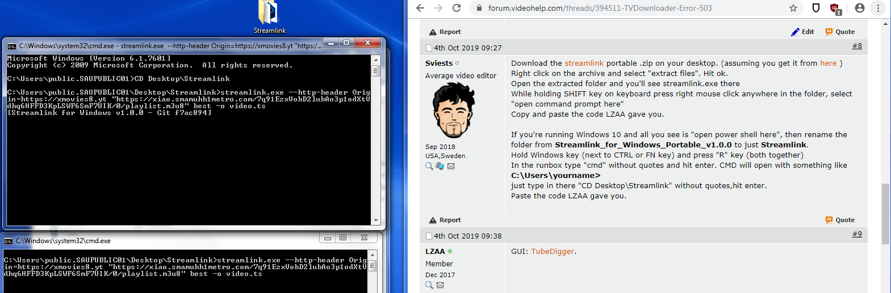Click the 'Dec 2017' join date text
The image size is (891, 293).
pos(440,275)
